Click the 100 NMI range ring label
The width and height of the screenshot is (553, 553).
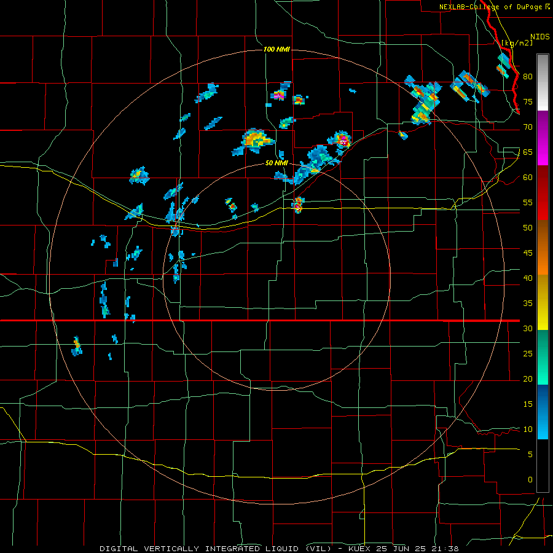277,49
